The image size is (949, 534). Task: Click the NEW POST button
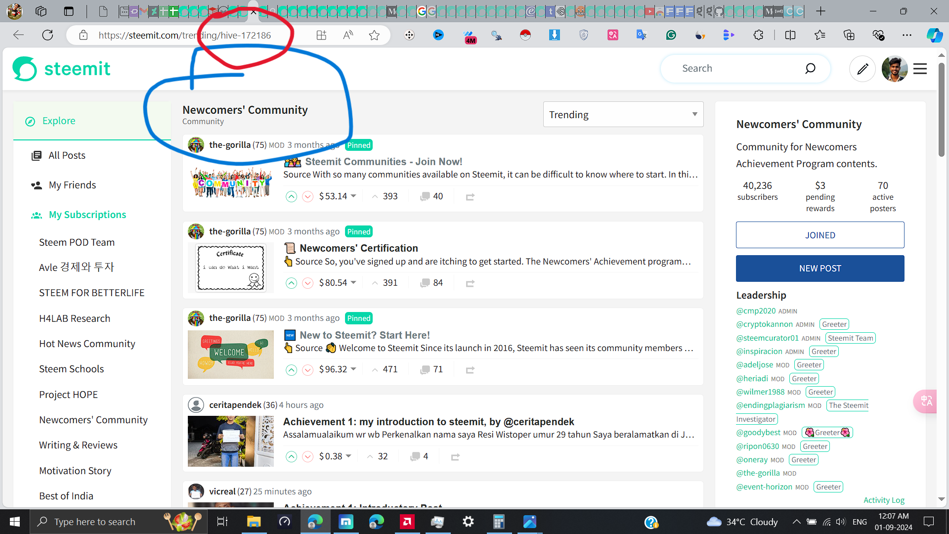point(820,268)
